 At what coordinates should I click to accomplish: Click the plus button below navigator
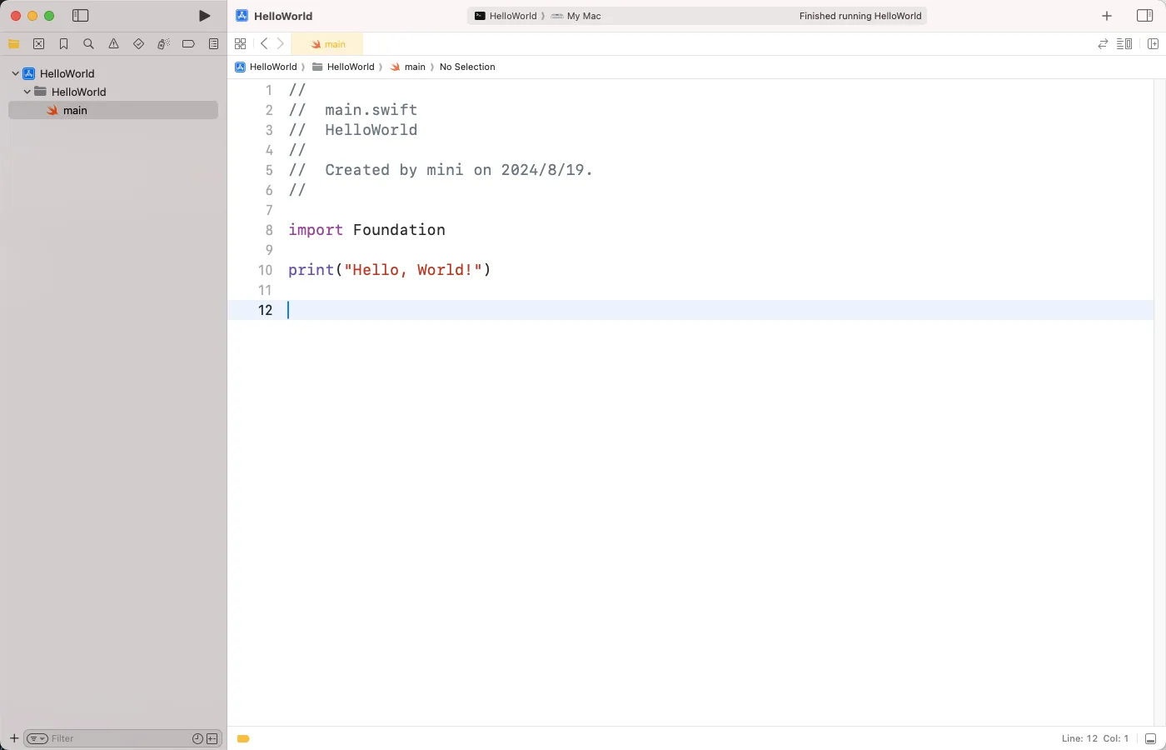[14, 738]
